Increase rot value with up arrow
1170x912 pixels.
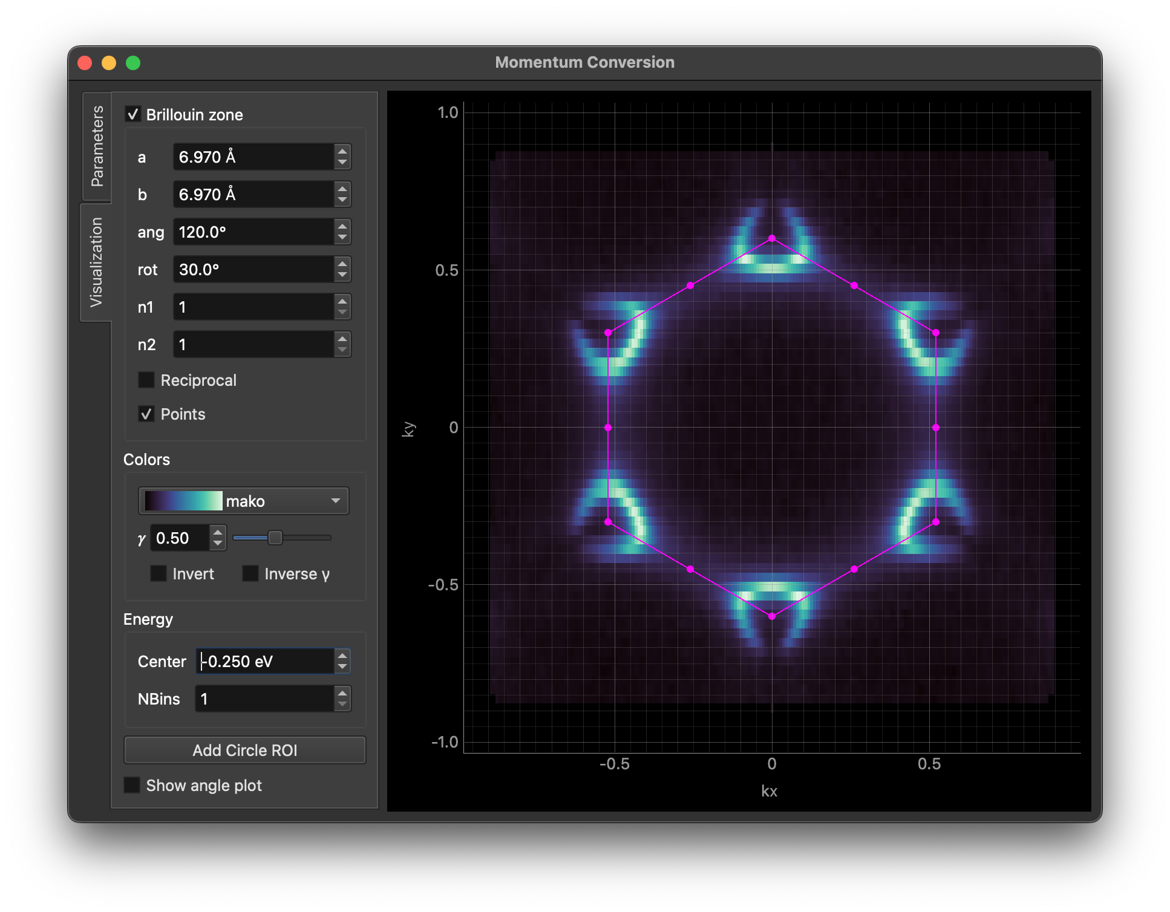(x=342, y=264)
